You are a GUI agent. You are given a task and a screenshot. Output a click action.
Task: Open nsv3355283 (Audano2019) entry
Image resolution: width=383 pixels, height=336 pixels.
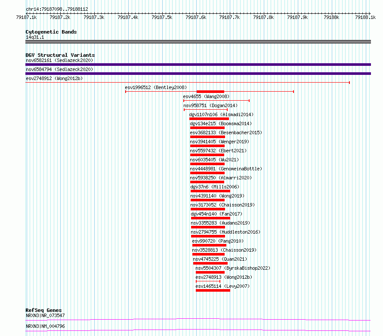[221, 223]
